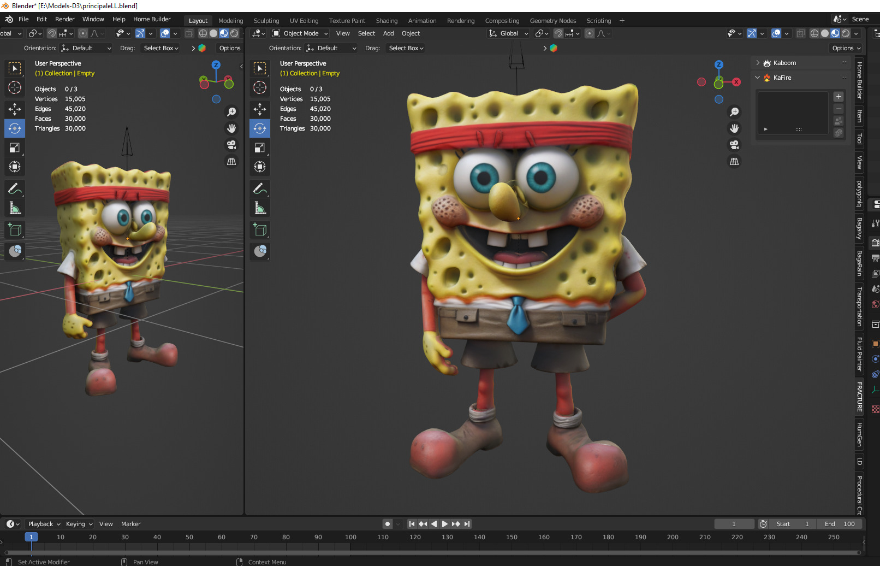Viewport: 880px width, 566px height.
Task: Click the blue playhead marker at frame 1
Action: 31,537
